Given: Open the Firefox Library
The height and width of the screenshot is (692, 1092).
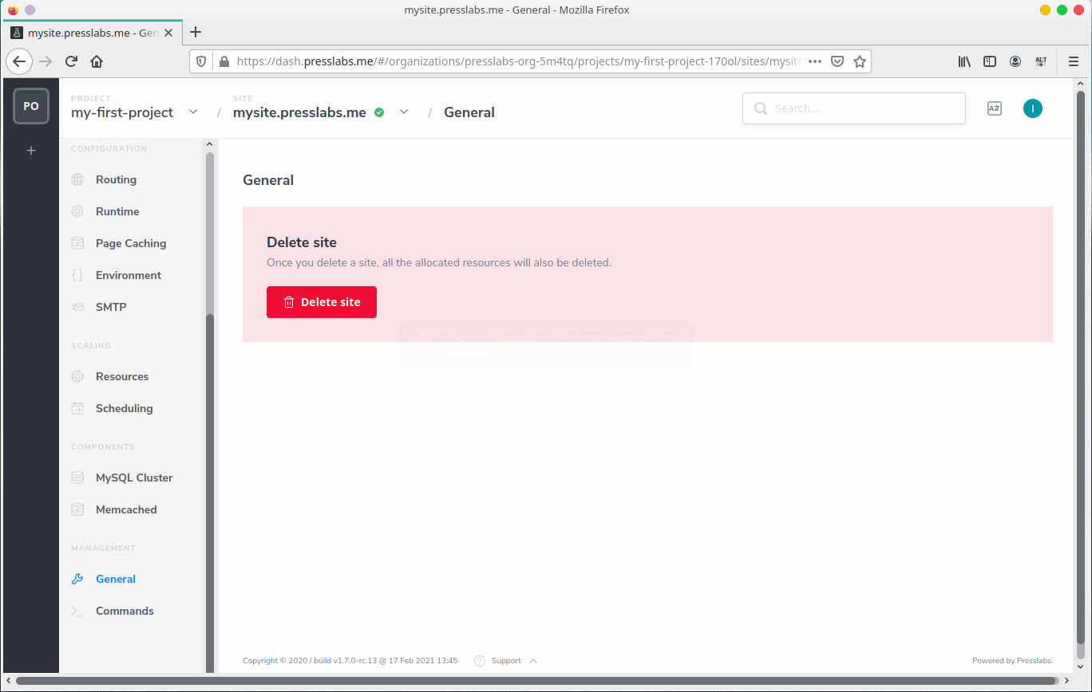Looking at the screenshot, I should tap(964, 61).
